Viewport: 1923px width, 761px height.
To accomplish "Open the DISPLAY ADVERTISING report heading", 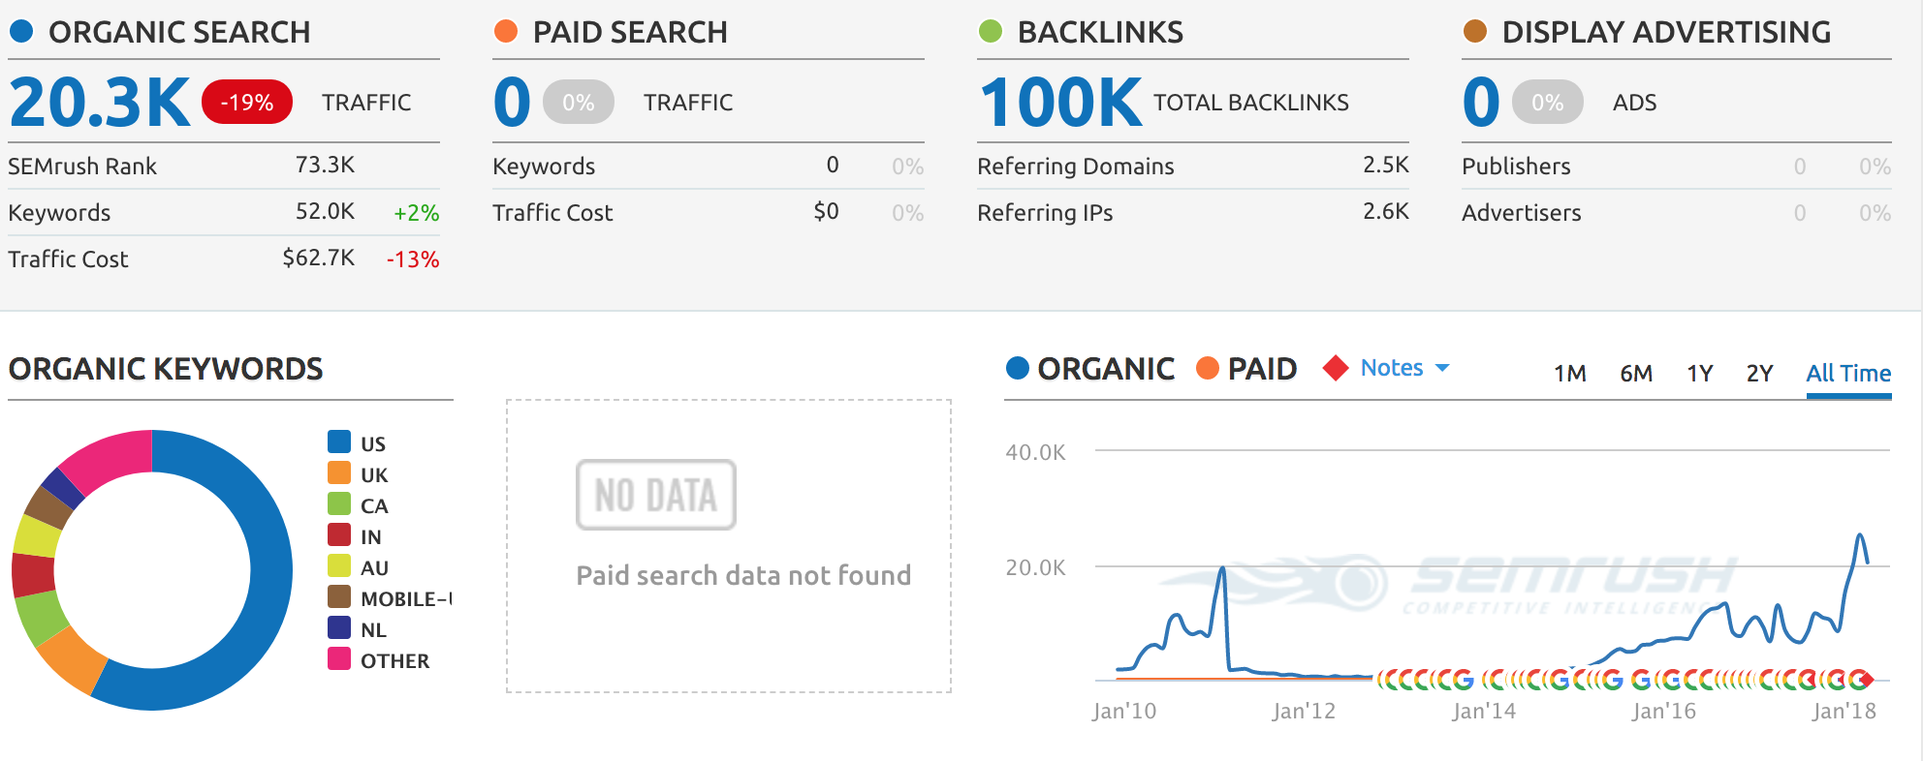I will coord(1666,32).
